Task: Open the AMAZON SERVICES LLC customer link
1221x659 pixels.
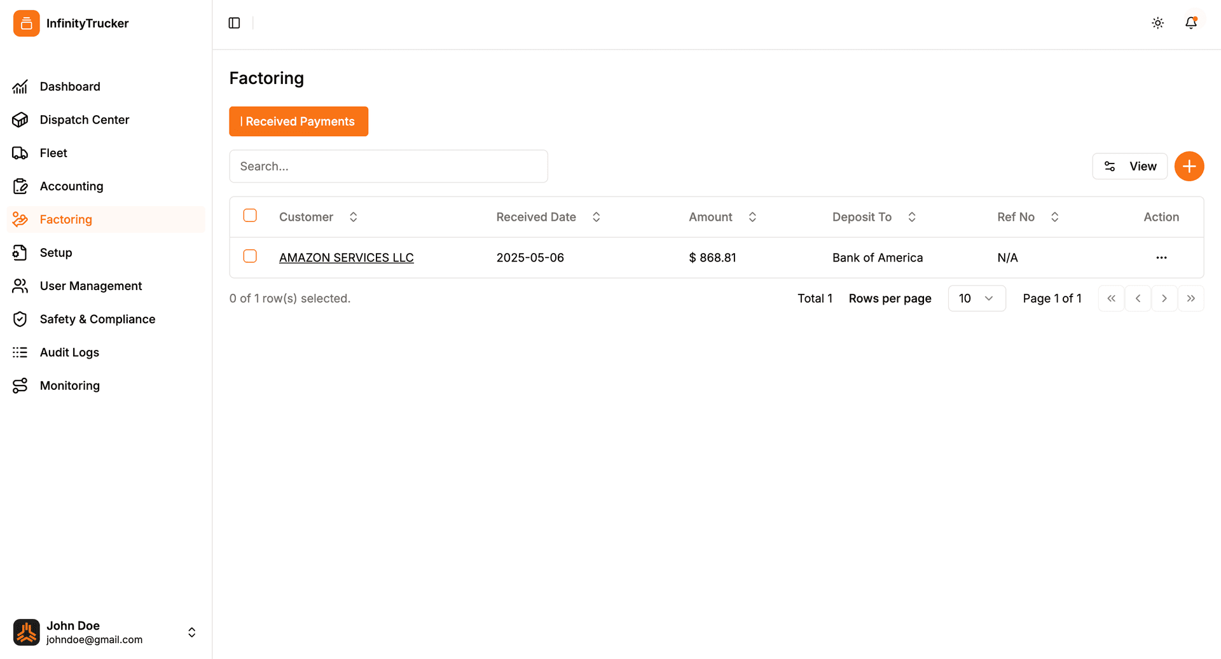Action: tap(346, 257)
